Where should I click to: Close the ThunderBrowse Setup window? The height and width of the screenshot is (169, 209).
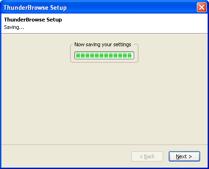click(202, 7)
